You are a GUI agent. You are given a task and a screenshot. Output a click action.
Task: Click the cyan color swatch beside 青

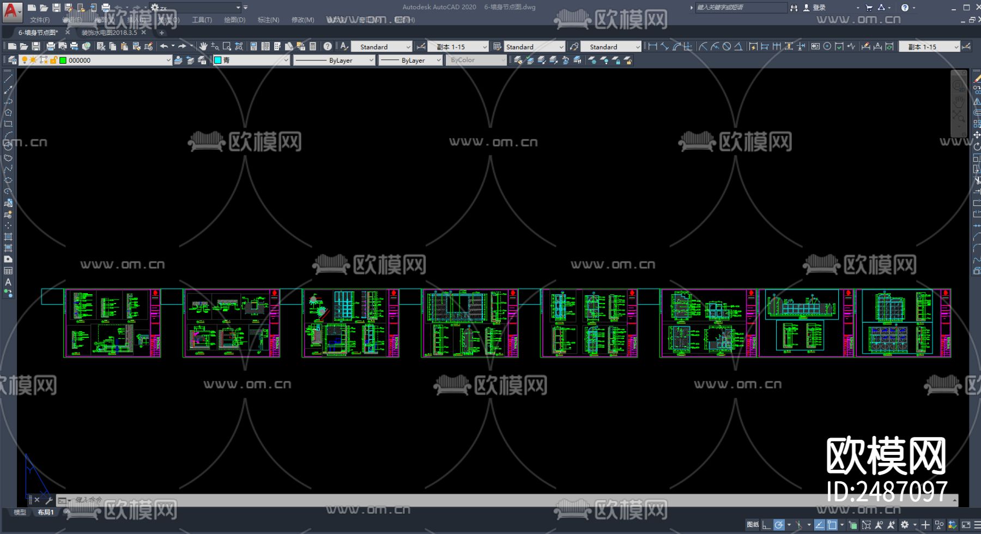(218, 60)
